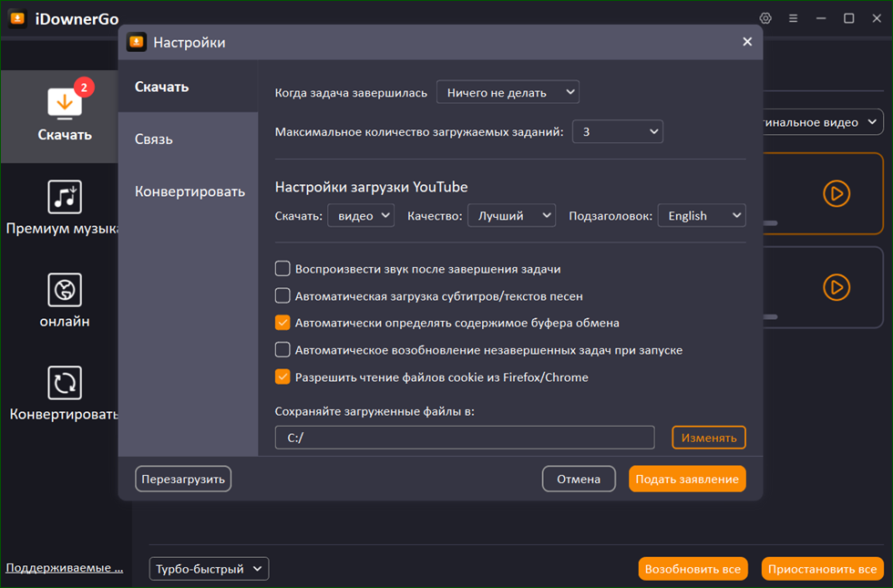Open the Подзаголовок English dropdown
893x588 pixels.
(x=702, y=215)
